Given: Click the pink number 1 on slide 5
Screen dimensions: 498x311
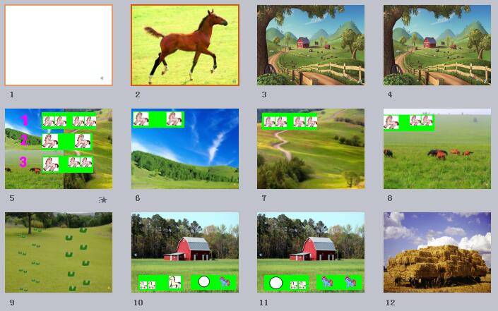Looking at the screenshot, I should (x=24, y=121).
